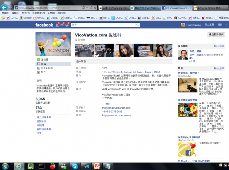Open address bar history dropdown arrow

[x=87, y=8]
